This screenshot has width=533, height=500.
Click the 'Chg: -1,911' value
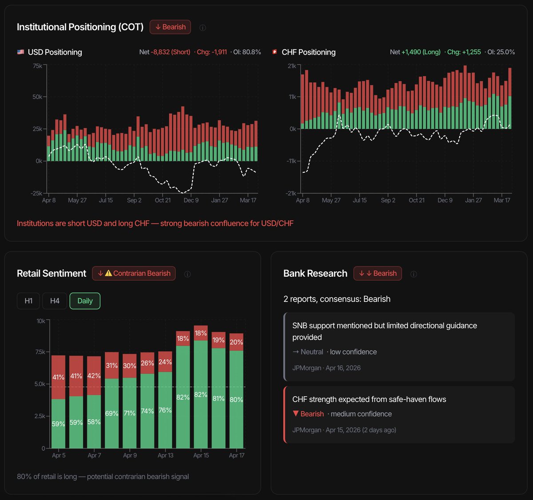click(212, 52)
